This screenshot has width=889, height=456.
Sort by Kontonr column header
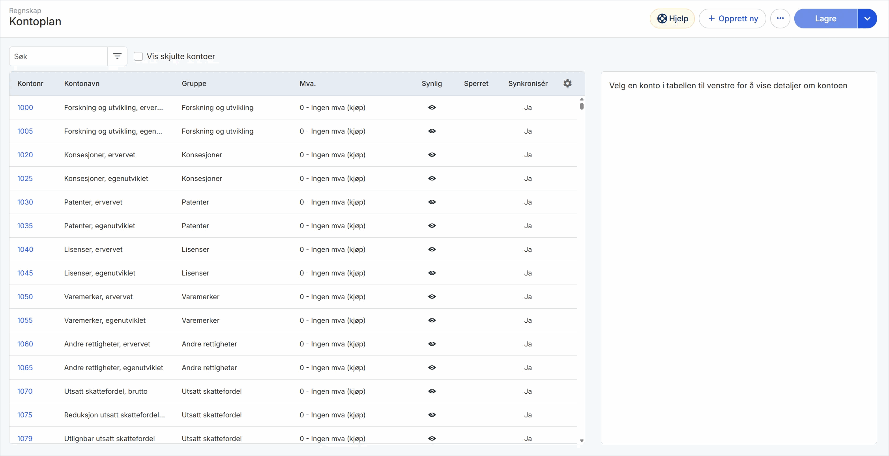[x=30, y=84]
